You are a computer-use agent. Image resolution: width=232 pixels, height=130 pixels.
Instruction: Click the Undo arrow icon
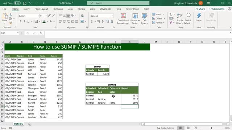click(30, 3)
